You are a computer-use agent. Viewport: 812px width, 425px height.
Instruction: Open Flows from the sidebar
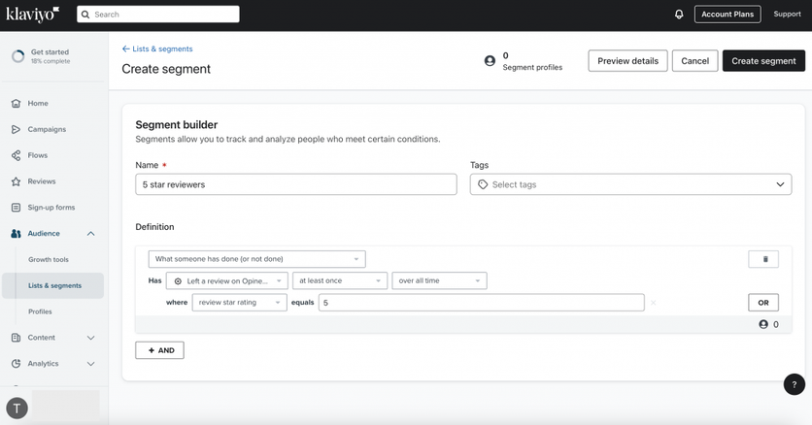[x=37, y=155]
